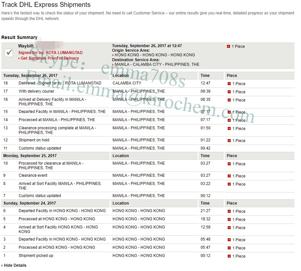The image size is (301, 271).
Task: Expand piece icon for Processed for clearance row 10
Action: coord(229,164)
